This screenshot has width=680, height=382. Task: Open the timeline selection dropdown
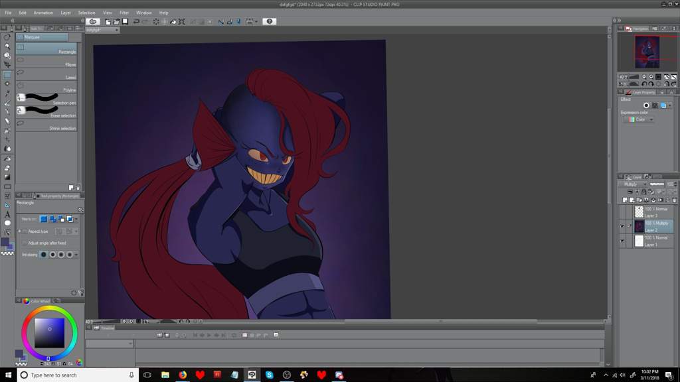pos(110,344)
